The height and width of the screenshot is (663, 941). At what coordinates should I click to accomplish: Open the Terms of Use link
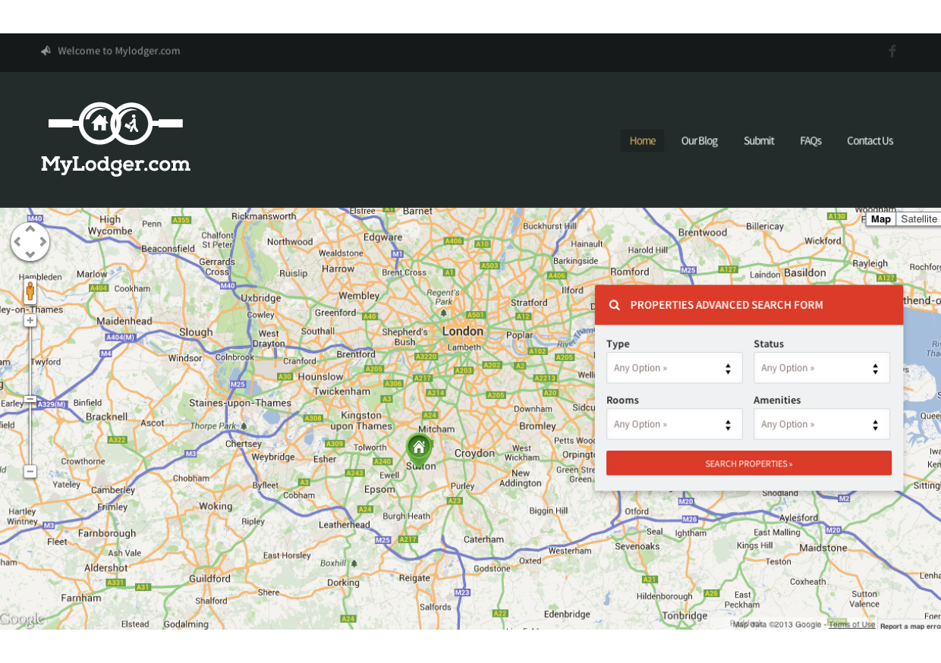point(852,624)
